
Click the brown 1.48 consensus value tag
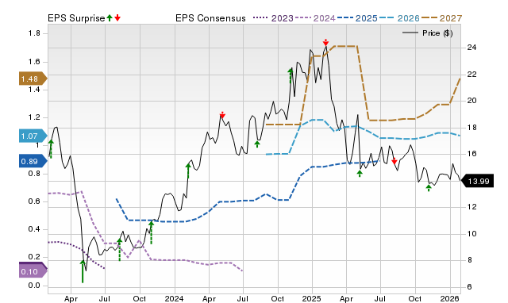coord(33,79)
